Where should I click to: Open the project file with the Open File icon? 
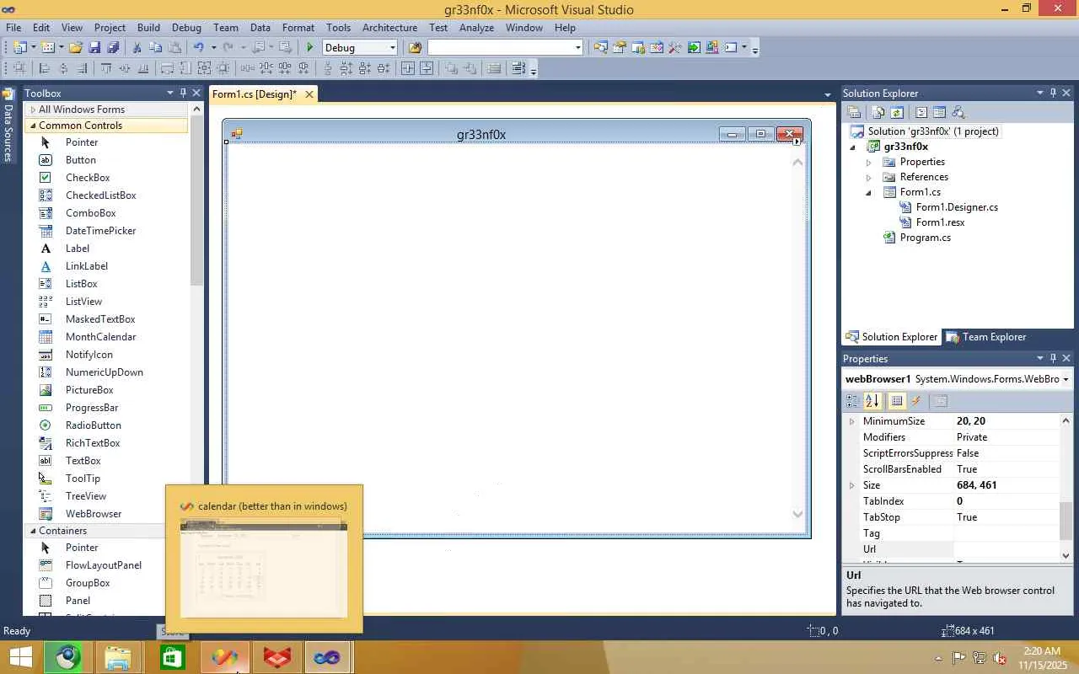[76, 48]
